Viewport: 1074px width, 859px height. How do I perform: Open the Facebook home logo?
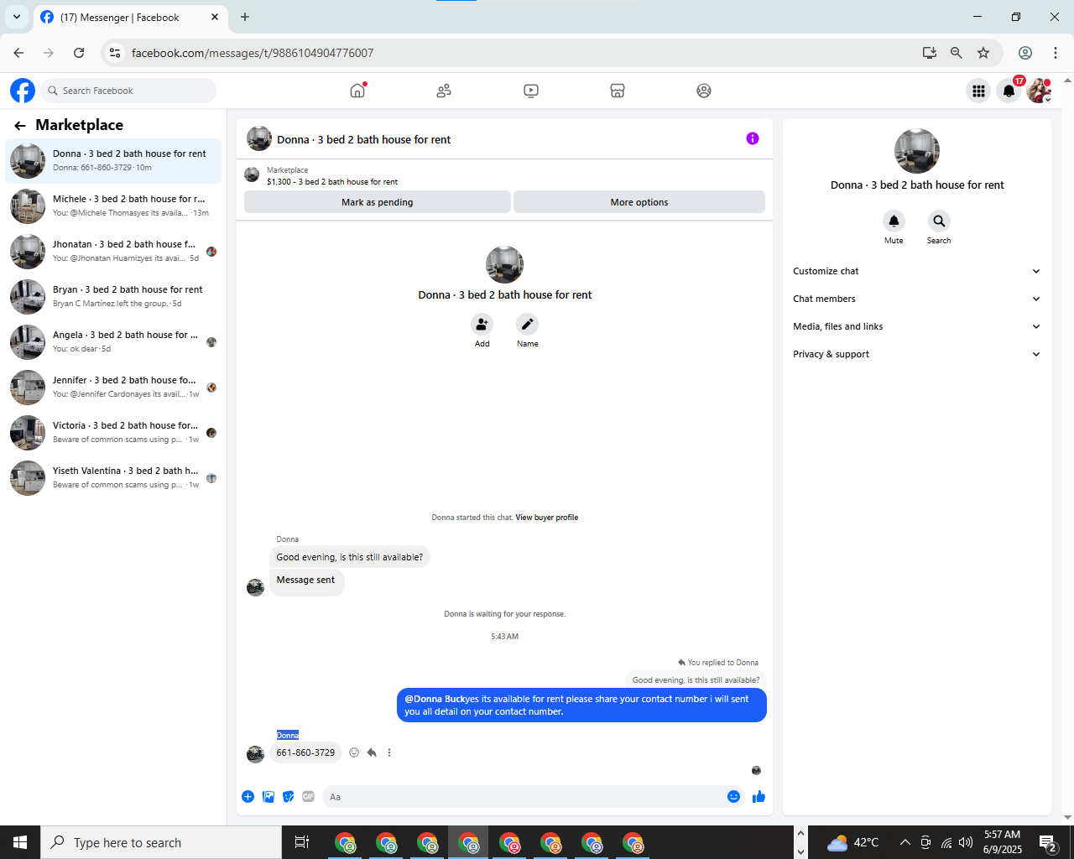coord(23,91)
